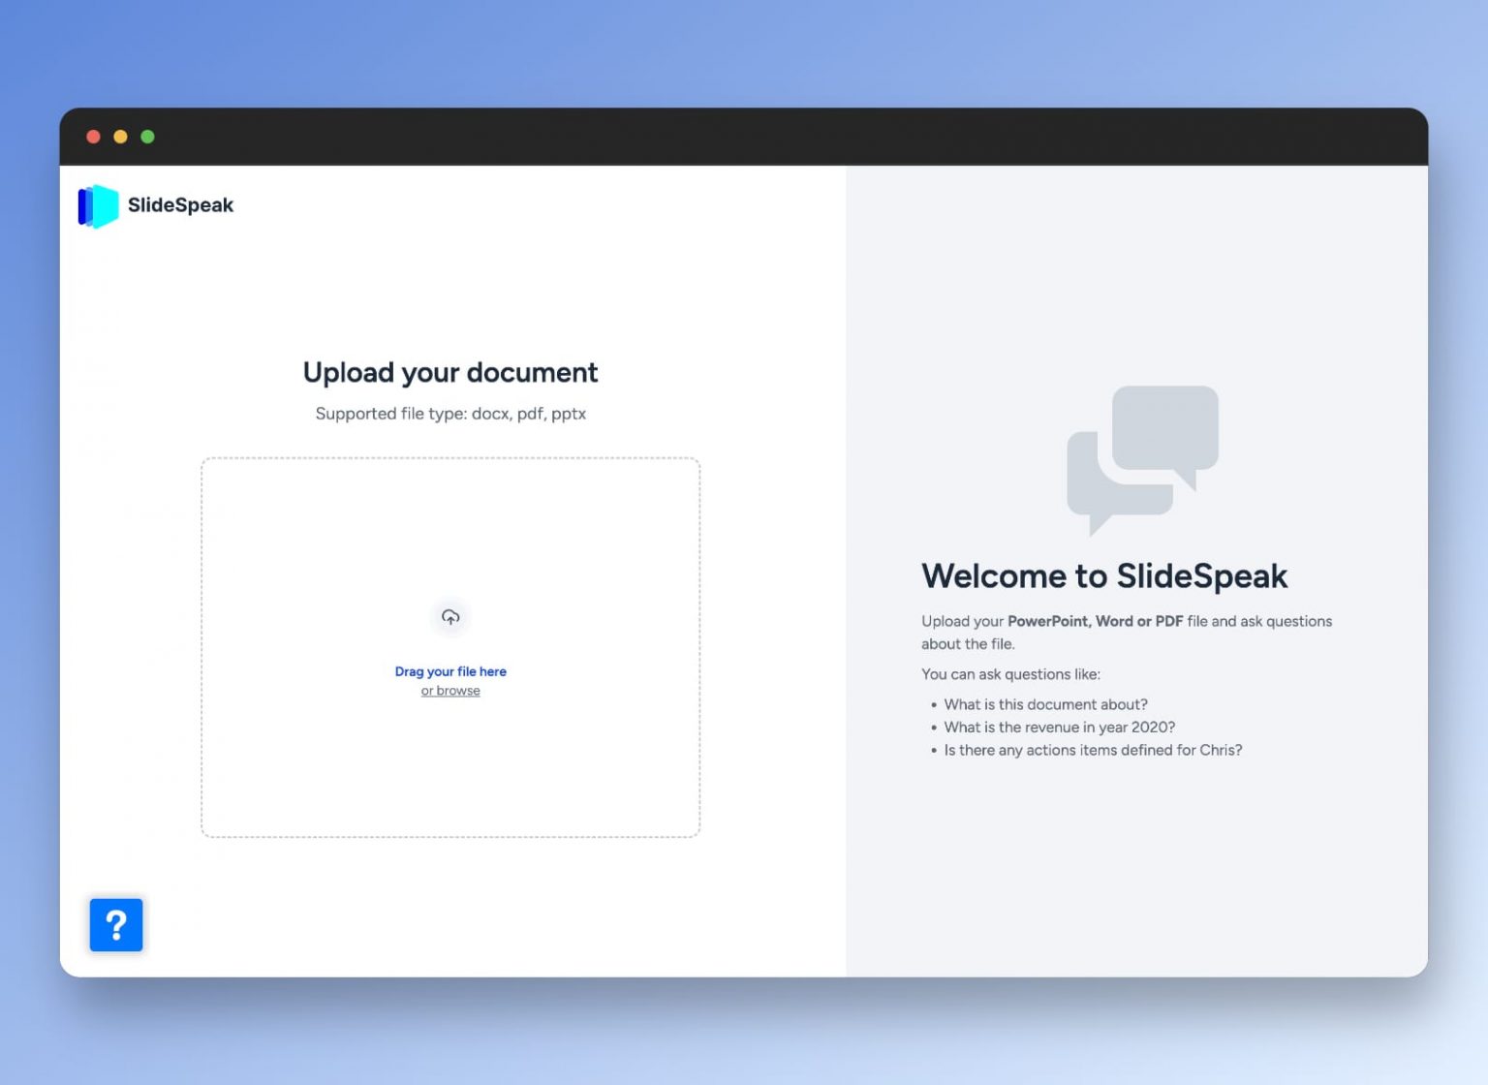Select the "Drag your file here" text

(x=450, y=671)
